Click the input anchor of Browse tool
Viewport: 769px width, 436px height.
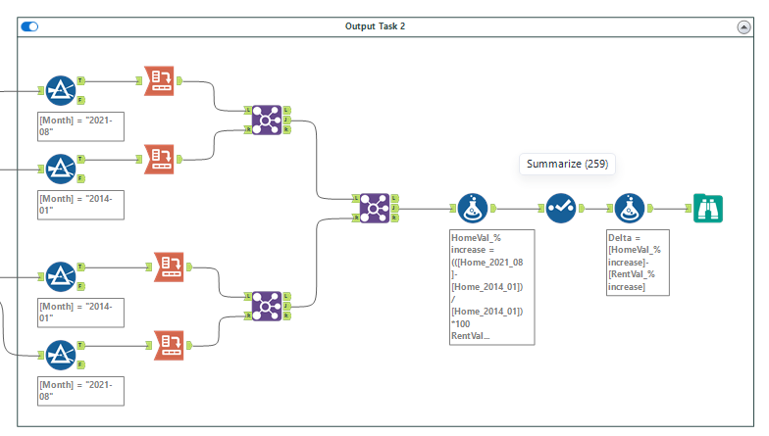(689, 208)
